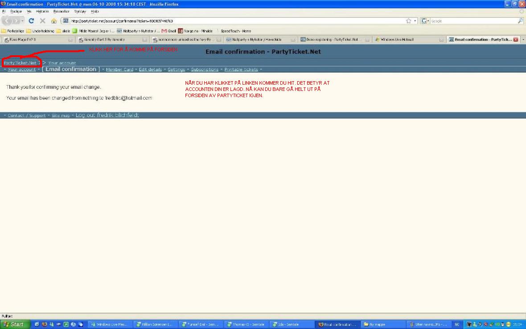This screenshot has height=329, width=526.
Task: Open the Your account navigation link
Action: [21, 70]
